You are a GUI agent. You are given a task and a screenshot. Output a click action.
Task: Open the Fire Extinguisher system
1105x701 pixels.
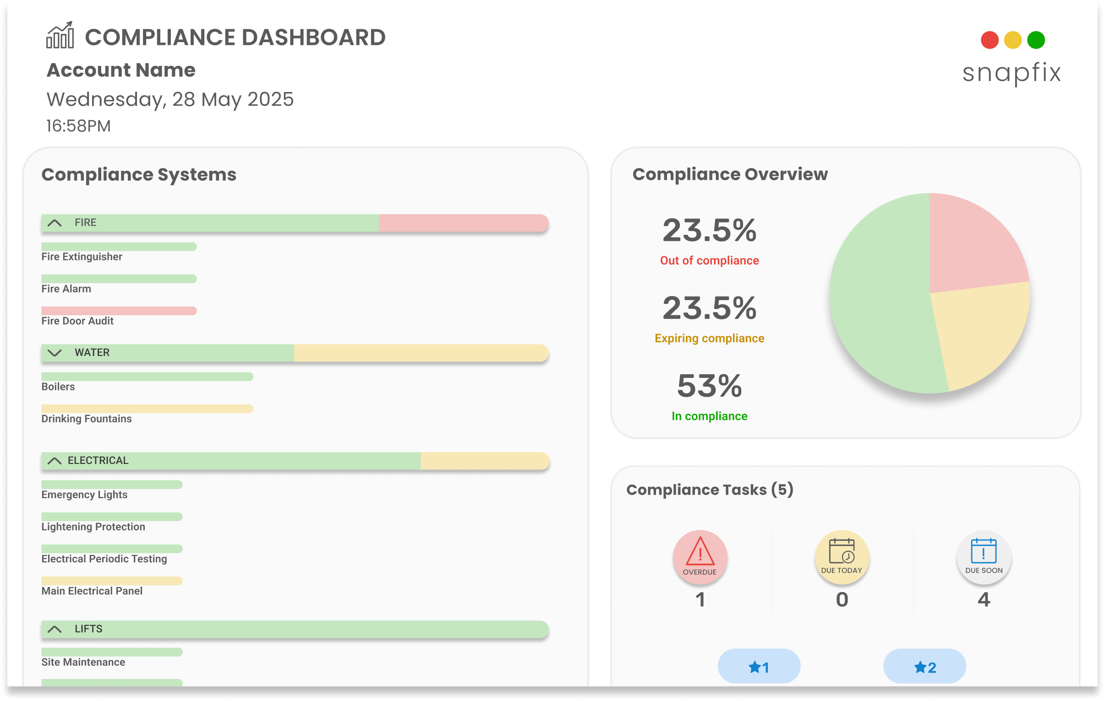[x=82, y=257]
